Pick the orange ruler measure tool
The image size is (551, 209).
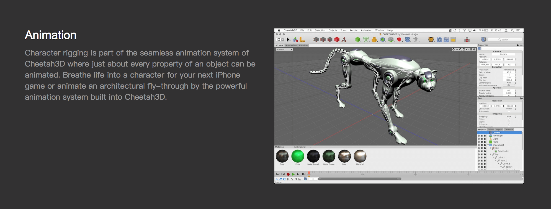point(302,40)
